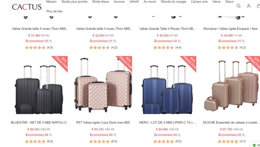View the blue suitcase set image

point(167,89)
